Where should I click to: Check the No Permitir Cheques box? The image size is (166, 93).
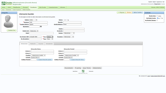(x=157, y=20)
